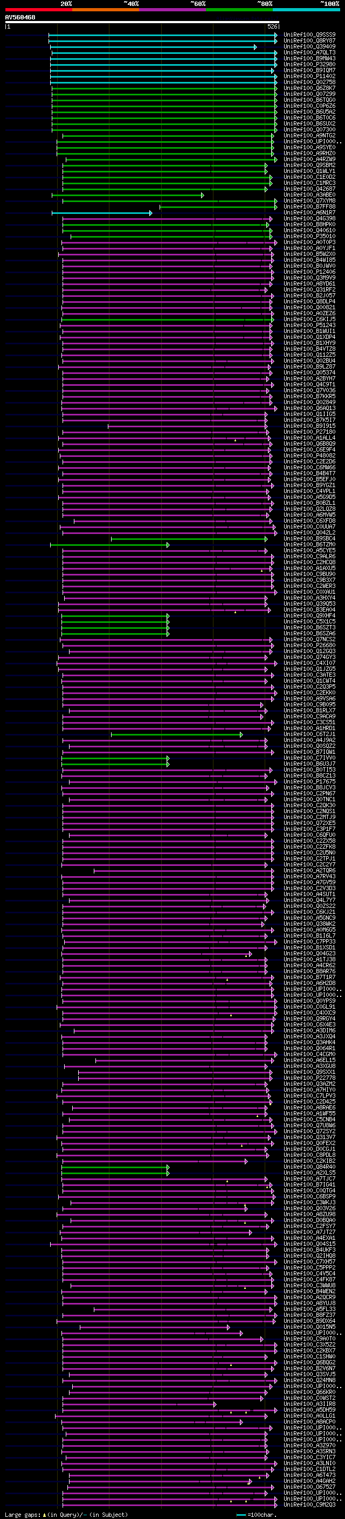The height and width of the screenshot is (1519, 345).
Task: Select the hit UniRef100_A7QLT3
Action: point(309,52)
